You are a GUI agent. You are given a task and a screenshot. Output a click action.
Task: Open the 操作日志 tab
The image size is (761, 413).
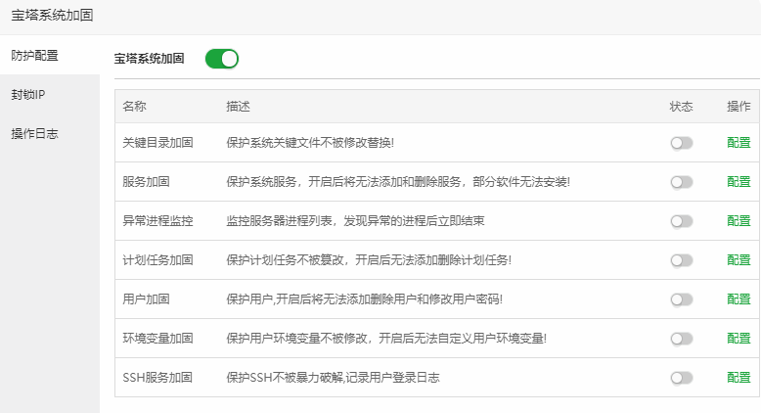coord(50,134)
